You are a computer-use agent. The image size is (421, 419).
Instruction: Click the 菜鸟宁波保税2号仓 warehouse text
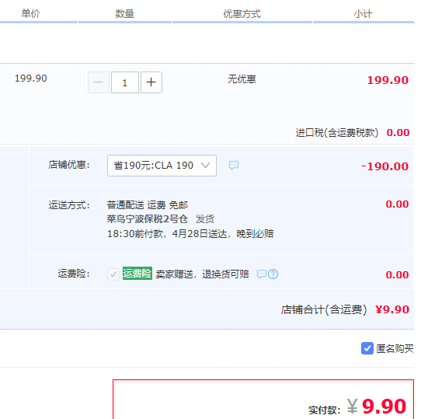(147, 219)
